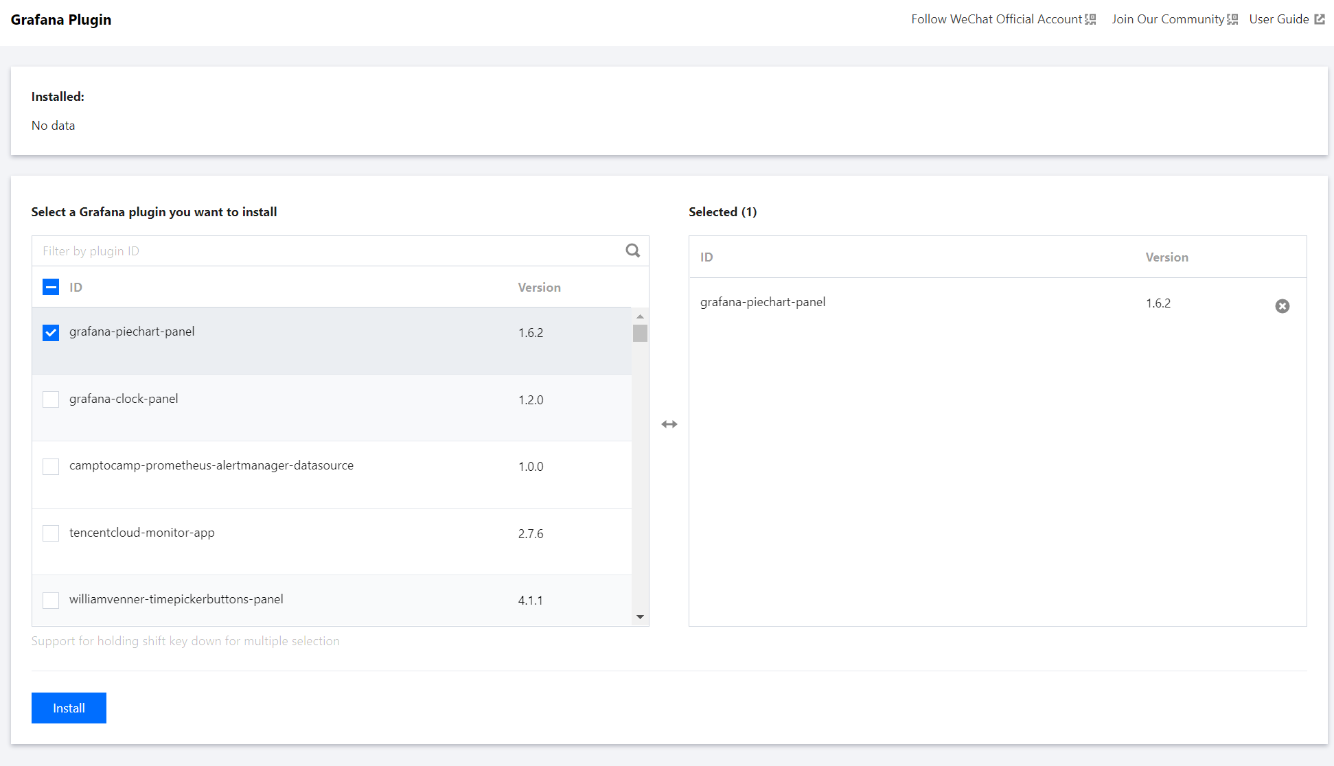Open the User Guide link
1334x766 pixels.
point(1278,19)
